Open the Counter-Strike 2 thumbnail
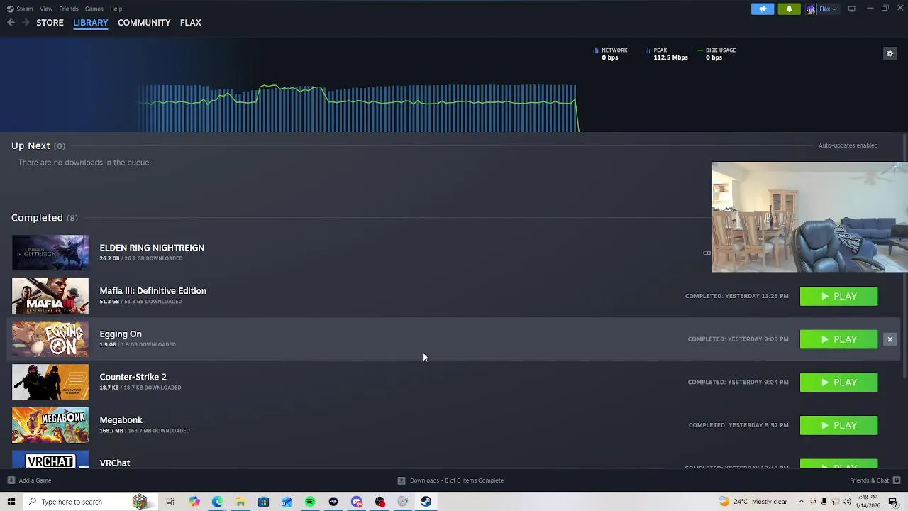Image resolution: width=908 pixels, height=511 pixels. coord(50,383)
